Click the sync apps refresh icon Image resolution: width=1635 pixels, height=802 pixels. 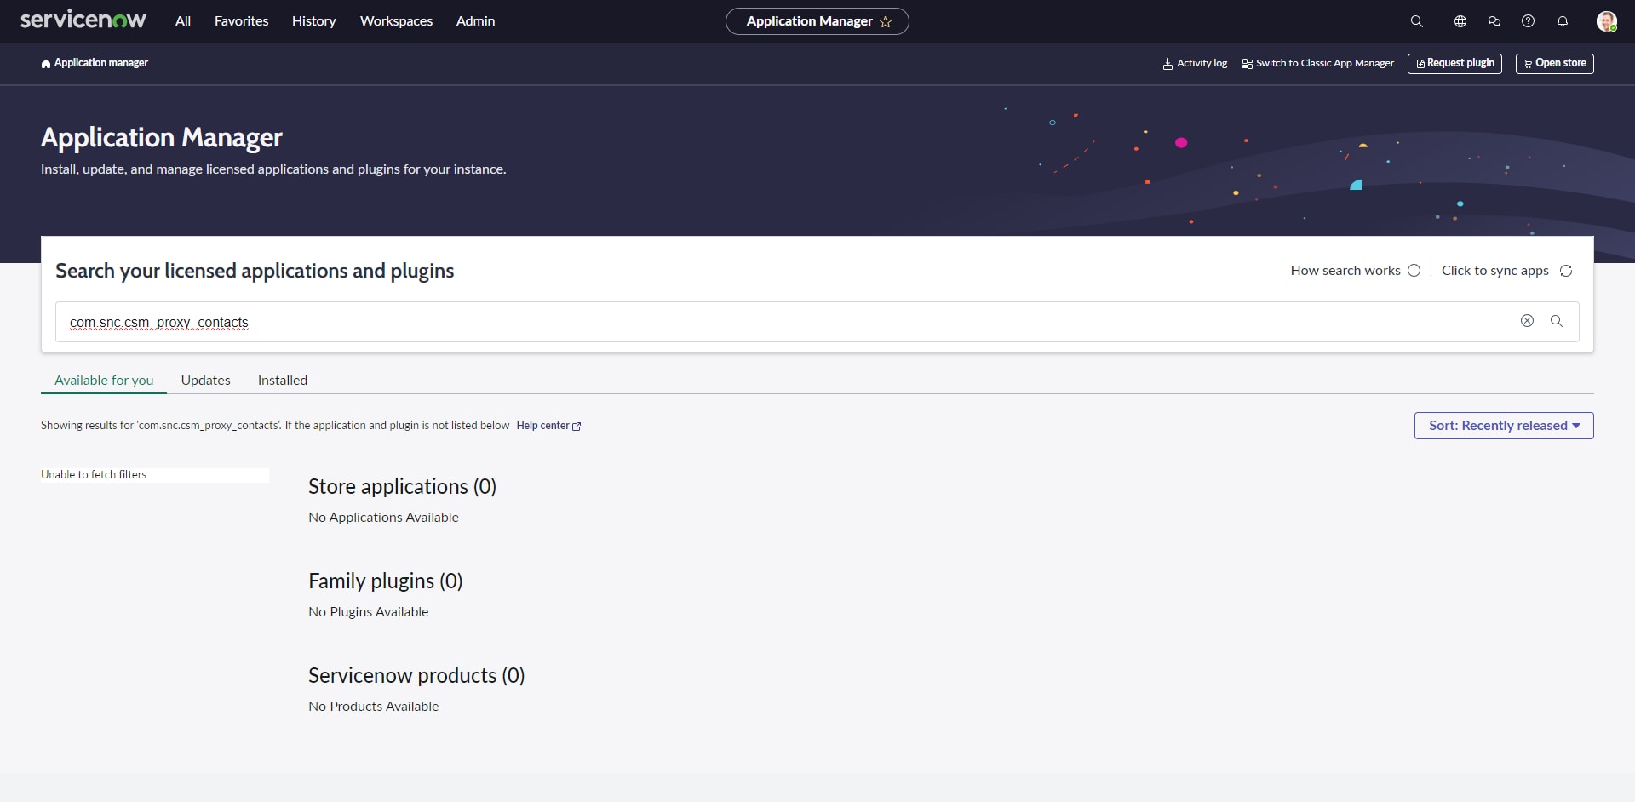point(1566,271)
